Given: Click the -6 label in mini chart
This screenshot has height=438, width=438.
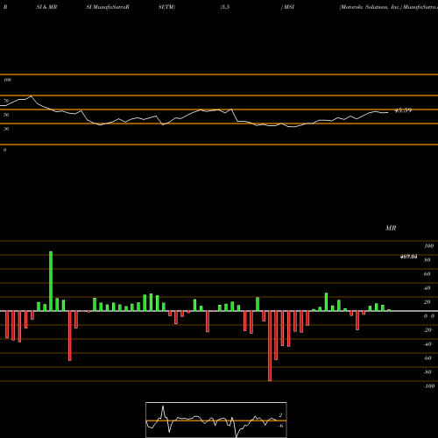Looking at the screenshot, I should click(x=280, y=426).
